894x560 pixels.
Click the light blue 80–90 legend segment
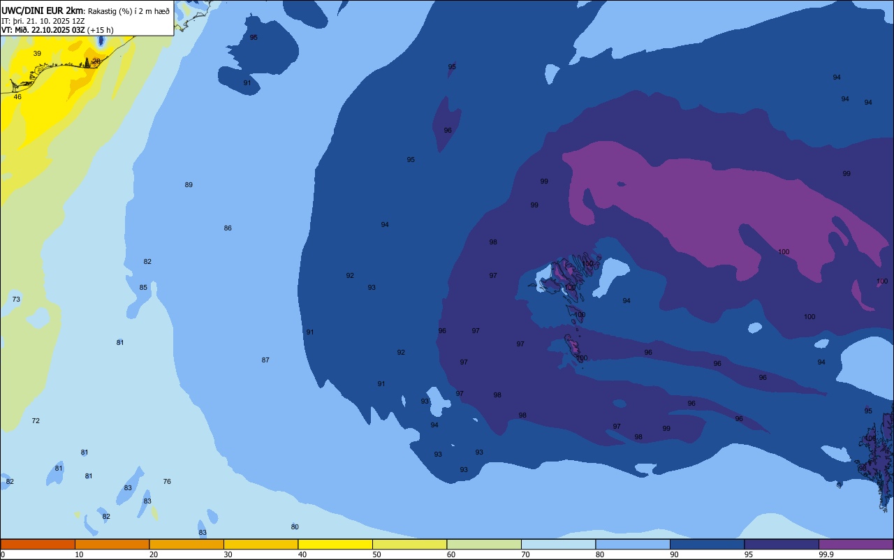pos(633,544)
